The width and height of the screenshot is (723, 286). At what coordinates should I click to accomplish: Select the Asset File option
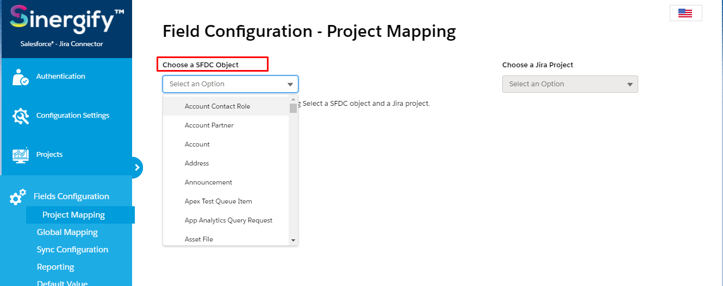[x=226, y=239]
